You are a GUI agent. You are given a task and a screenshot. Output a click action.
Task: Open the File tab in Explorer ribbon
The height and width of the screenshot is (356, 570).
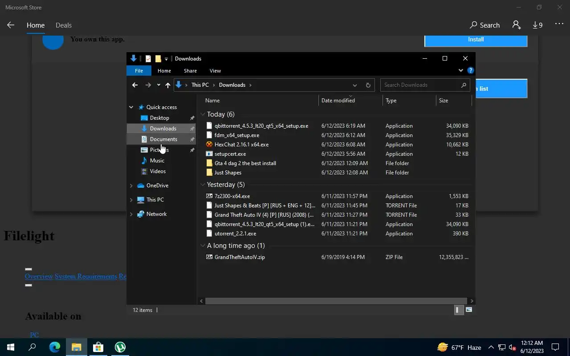pos(139,71)
